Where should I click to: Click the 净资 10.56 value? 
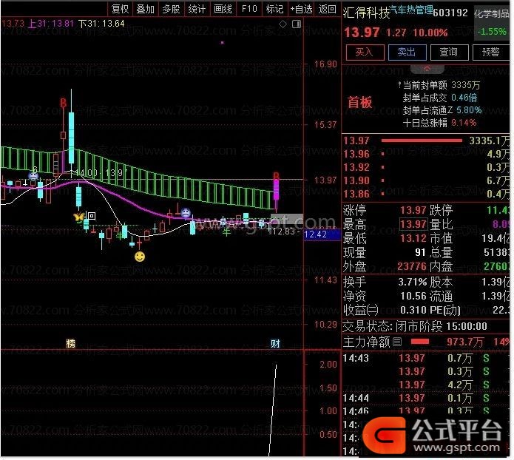pyautogui.click(x=413, y=296)
